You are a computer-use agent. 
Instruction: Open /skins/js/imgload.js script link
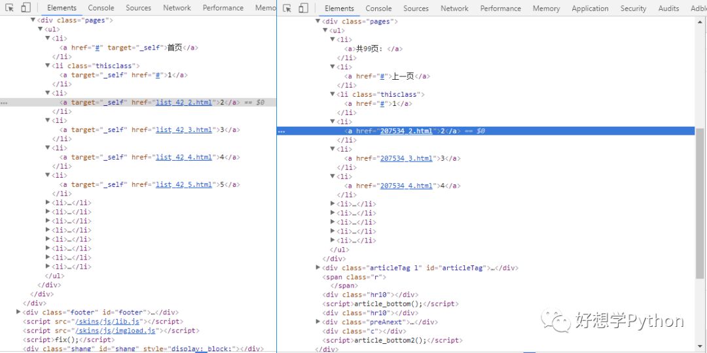(x=115, y=331)
